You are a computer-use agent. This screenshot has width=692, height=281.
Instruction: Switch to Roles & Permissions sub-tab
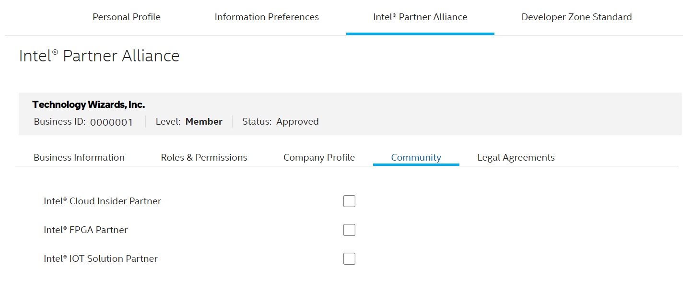coord(204,157)
